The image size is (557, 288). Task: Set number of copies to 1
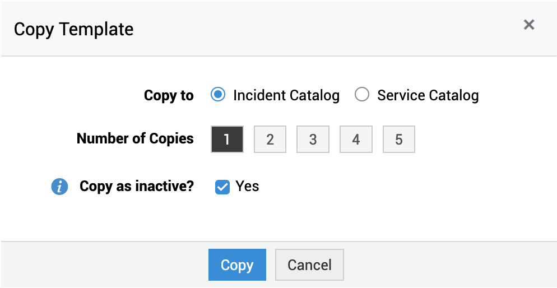coord(227,139)
